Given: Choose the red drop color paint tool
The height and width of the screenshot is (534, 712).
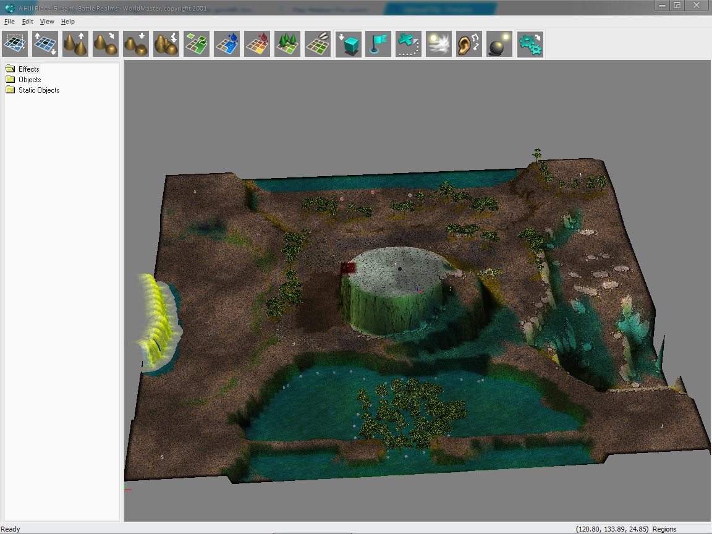Looking at the screenshot, I should pyautogui.click(x=258, y=44).
